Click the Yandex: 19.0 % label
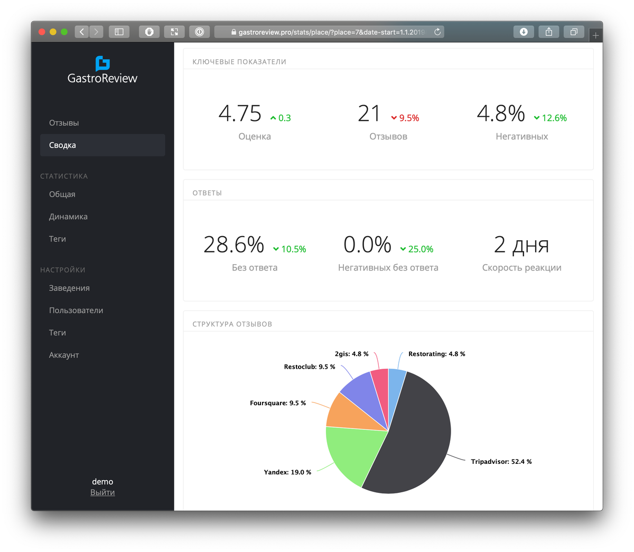Image resolution: width=634 pixels, height=552 pixels. tap(287, 472)
